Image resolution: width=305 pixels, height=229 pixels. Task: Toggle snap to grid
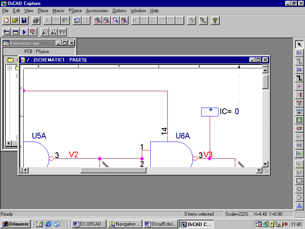click(191, 20)
